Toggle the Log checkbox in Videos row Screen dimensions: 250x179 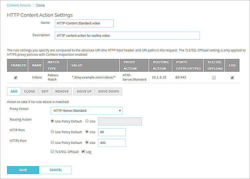pos(232,78)
